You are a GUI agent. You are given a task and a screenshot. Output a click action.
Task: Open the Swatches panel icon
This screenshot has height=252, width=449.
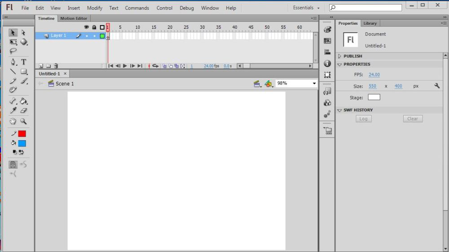tap(327, 41)
